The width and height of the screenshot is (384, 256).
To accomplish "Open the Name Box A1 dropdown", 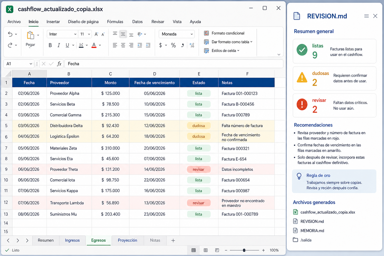I will point(31,64).
